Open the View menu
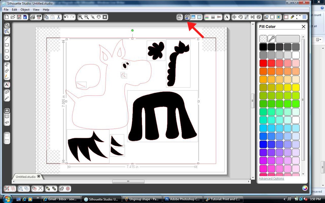 [36, 10]
